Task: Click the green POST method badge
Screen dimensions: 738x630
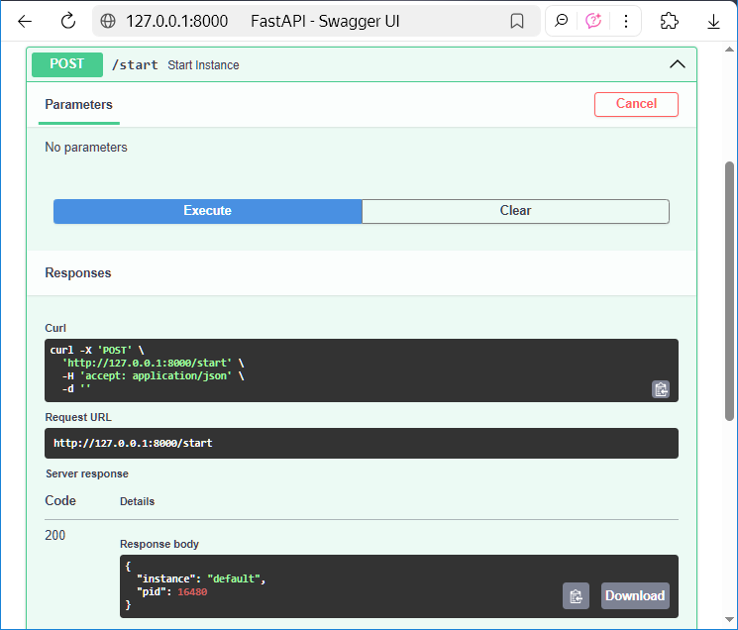Action: (67, 64)
